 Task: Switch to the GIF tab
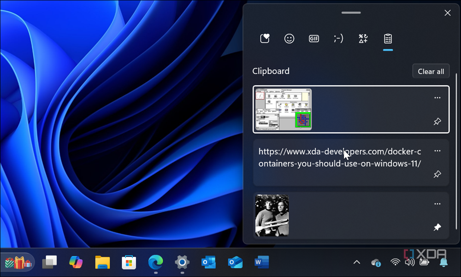tap(314, 38)
